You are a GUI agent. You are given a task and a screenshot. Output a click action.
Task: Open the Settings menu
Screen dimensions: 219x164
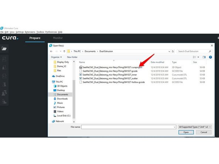20,32
